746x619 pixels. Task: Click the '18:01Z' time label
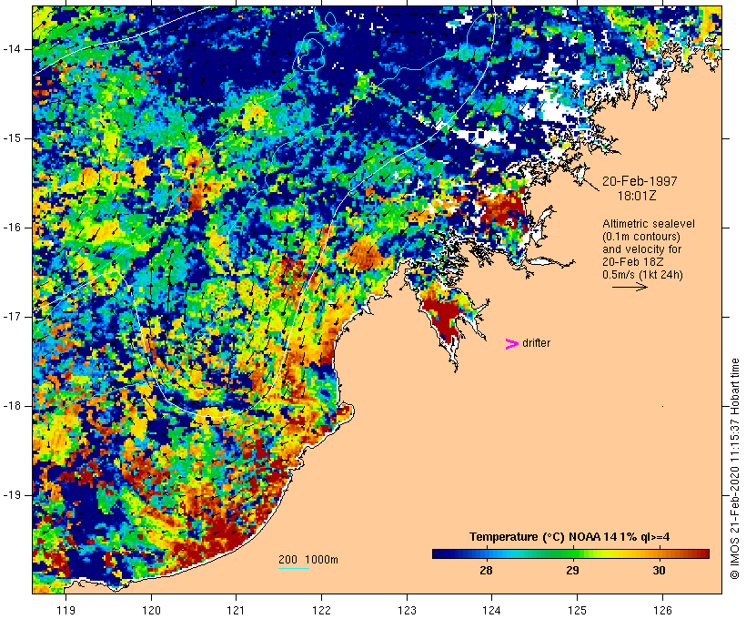(637, 196)
